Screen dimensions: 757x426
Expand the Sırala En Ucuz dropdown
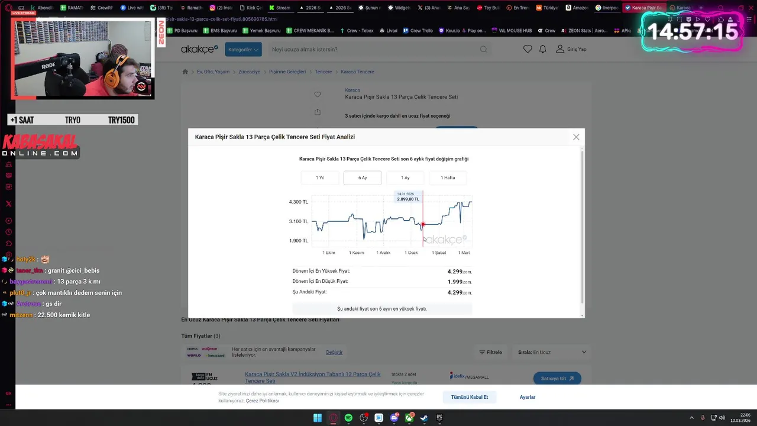click(x=552, y=352)
